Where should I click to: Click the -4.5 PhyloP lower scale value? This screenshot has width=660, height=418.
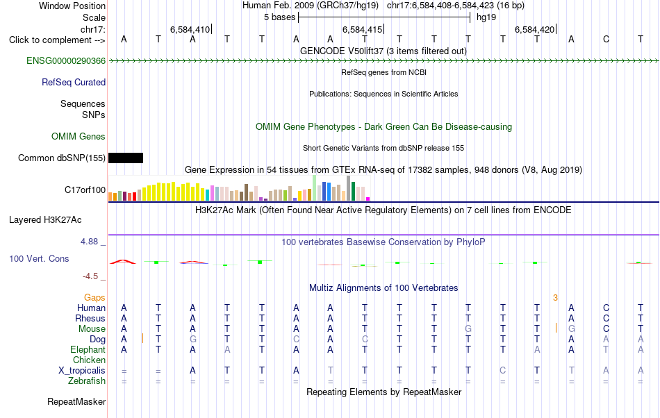coord(90,276)
